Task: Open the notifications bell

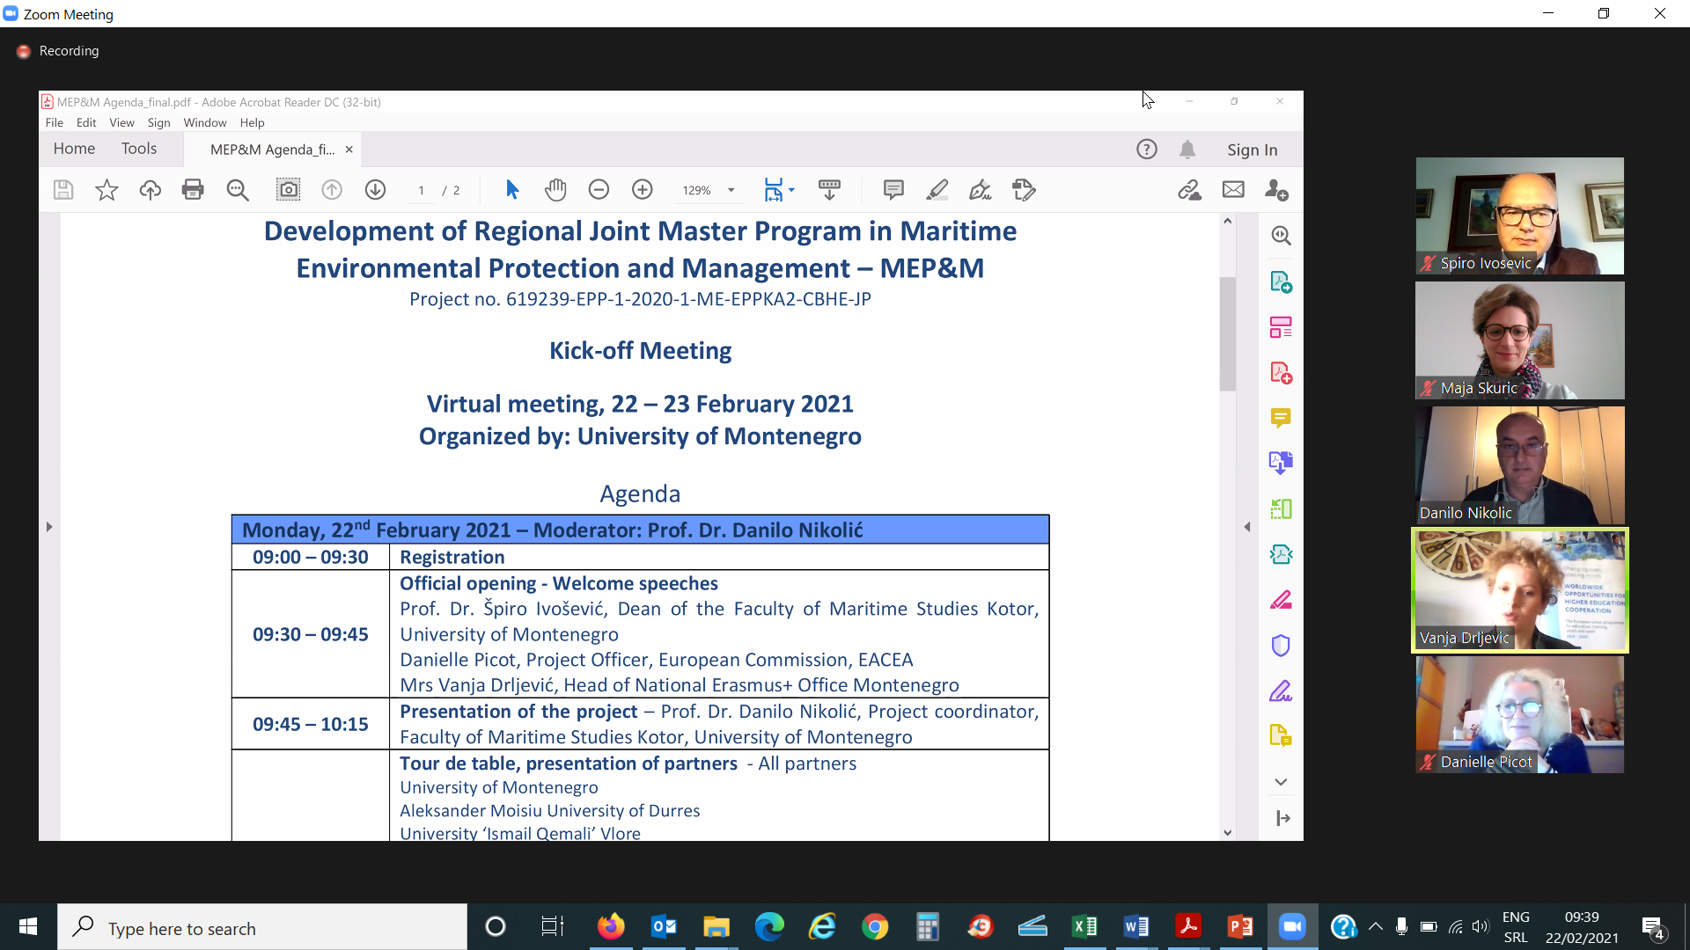Action: [1187, 150]
